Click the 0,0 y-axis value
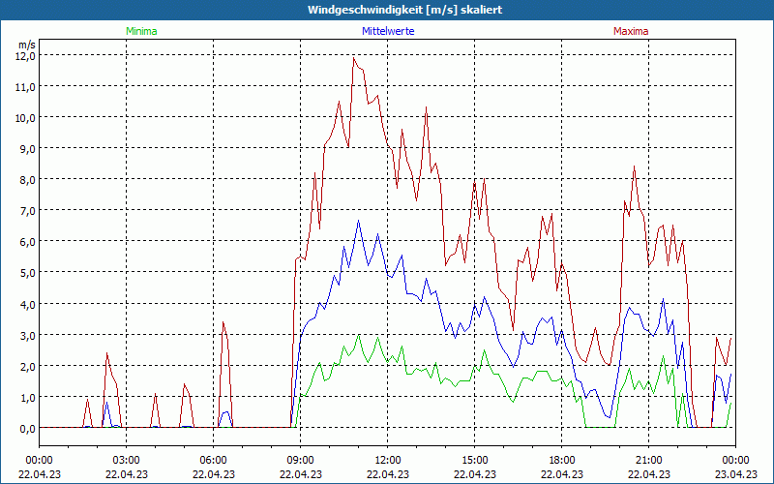Screen dimensions: 774x484 29,429
